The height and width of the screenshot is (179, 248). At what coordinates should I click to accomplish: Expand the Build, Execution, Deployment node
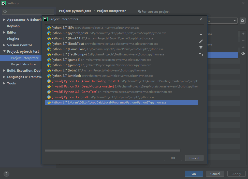[x=4, y=70]
